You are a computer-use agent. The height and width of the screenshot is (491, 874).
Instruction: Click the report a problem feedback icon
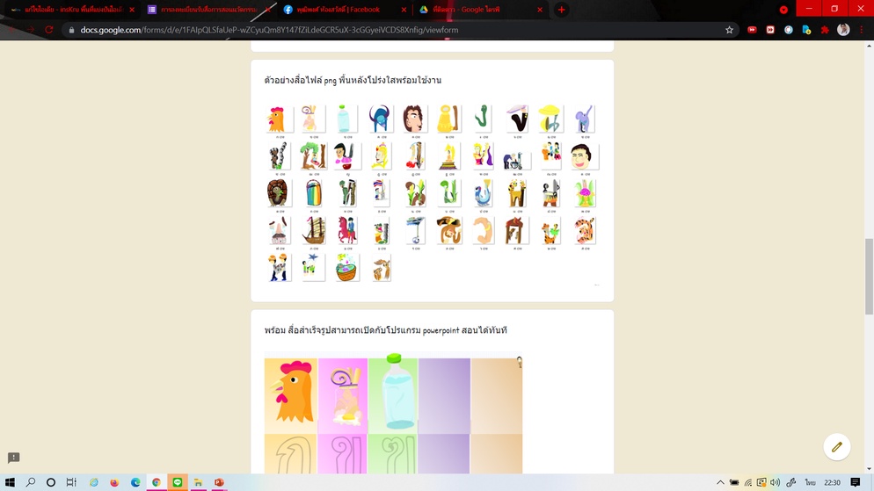[13, 459]
